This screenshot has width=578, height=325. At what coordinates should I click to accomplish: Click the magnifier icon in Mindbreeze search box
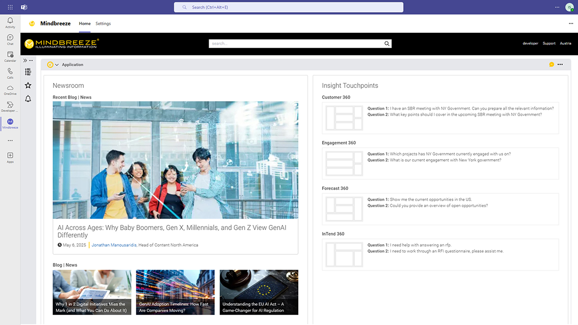(x=386, y=44)
